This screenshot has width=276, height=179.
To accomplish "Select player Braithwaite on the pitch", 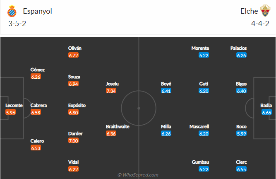I will click(118, 126).
